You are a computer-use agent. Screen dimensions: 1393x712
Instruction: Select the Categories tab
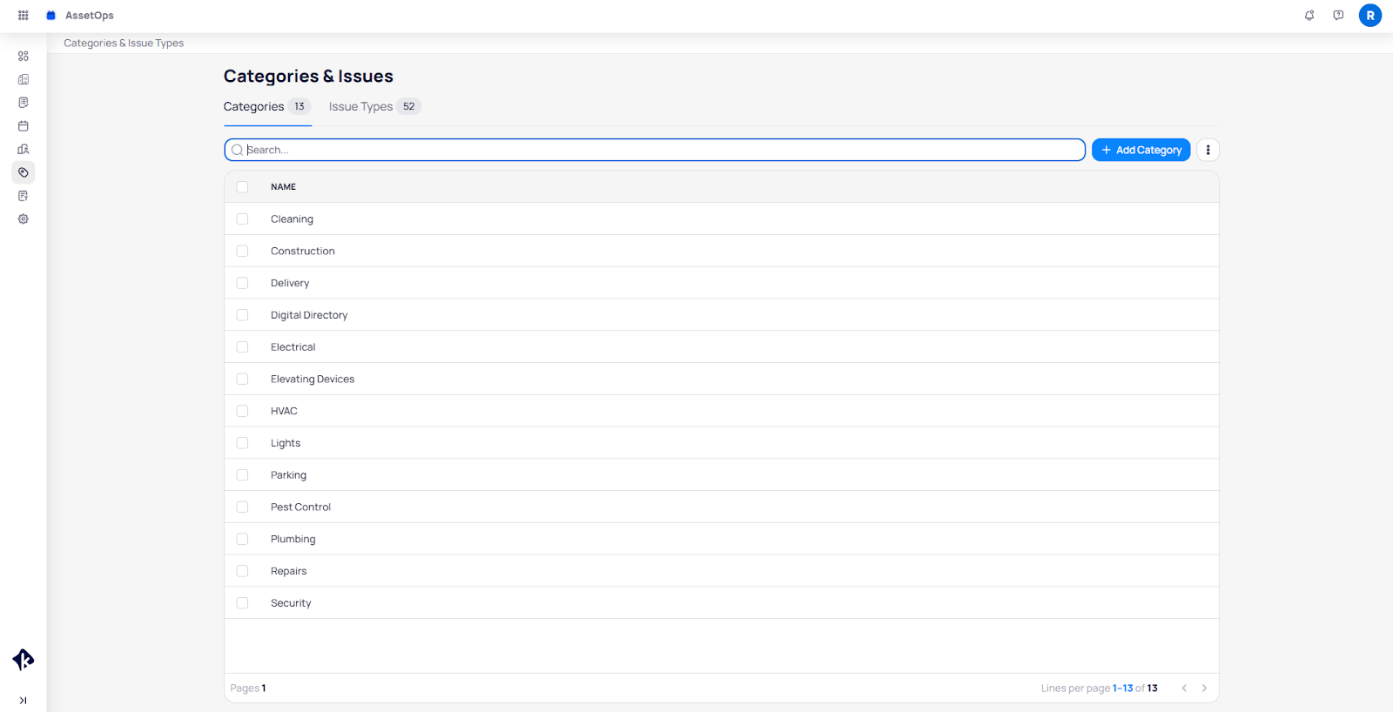254,106
